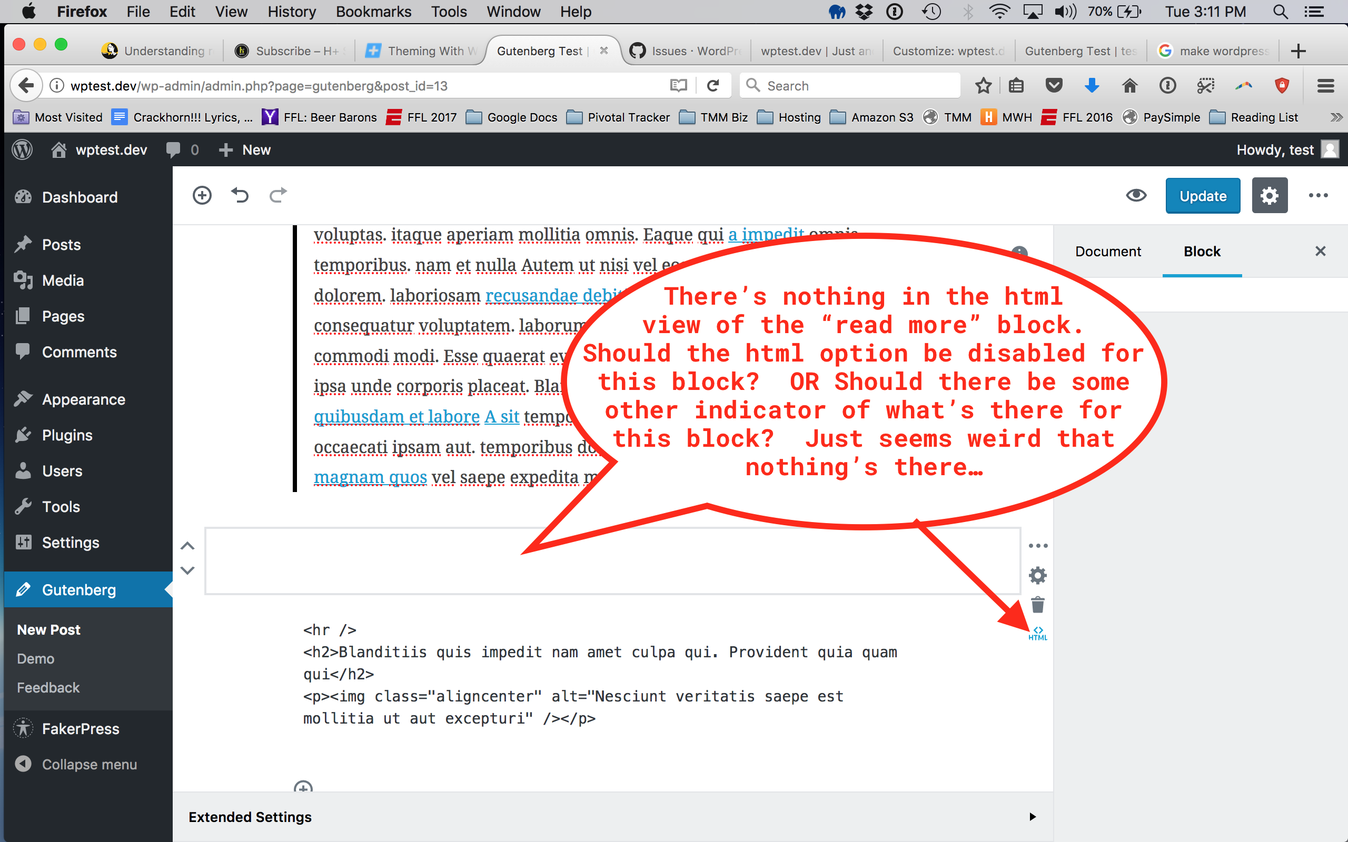The width and height of the screenshot is (1348, 842).
Task: Open Media in the admin sidebar
Action: point(63,280)
